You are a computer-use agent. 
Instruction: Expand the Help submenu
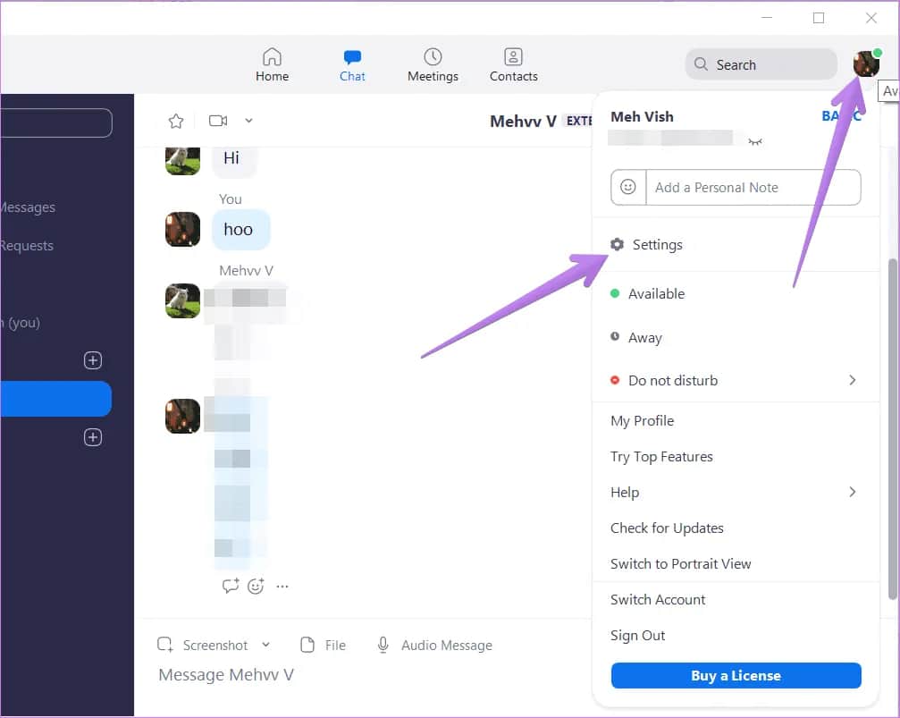tap(852, 492)
